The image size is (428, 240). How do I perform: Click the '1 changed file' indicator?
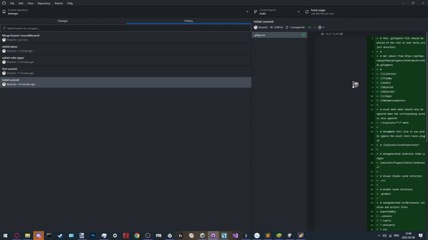[295, 27]
